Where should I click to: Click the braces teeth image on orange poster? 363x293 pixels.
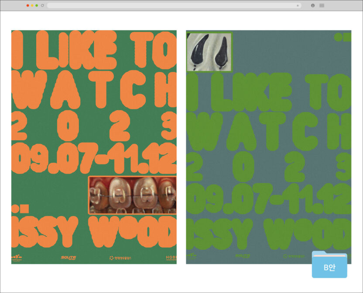tap(132, 195)
